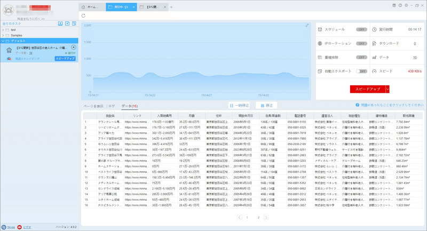
Task: Click the plus icon to add new tab
Action: coord(171,7)
